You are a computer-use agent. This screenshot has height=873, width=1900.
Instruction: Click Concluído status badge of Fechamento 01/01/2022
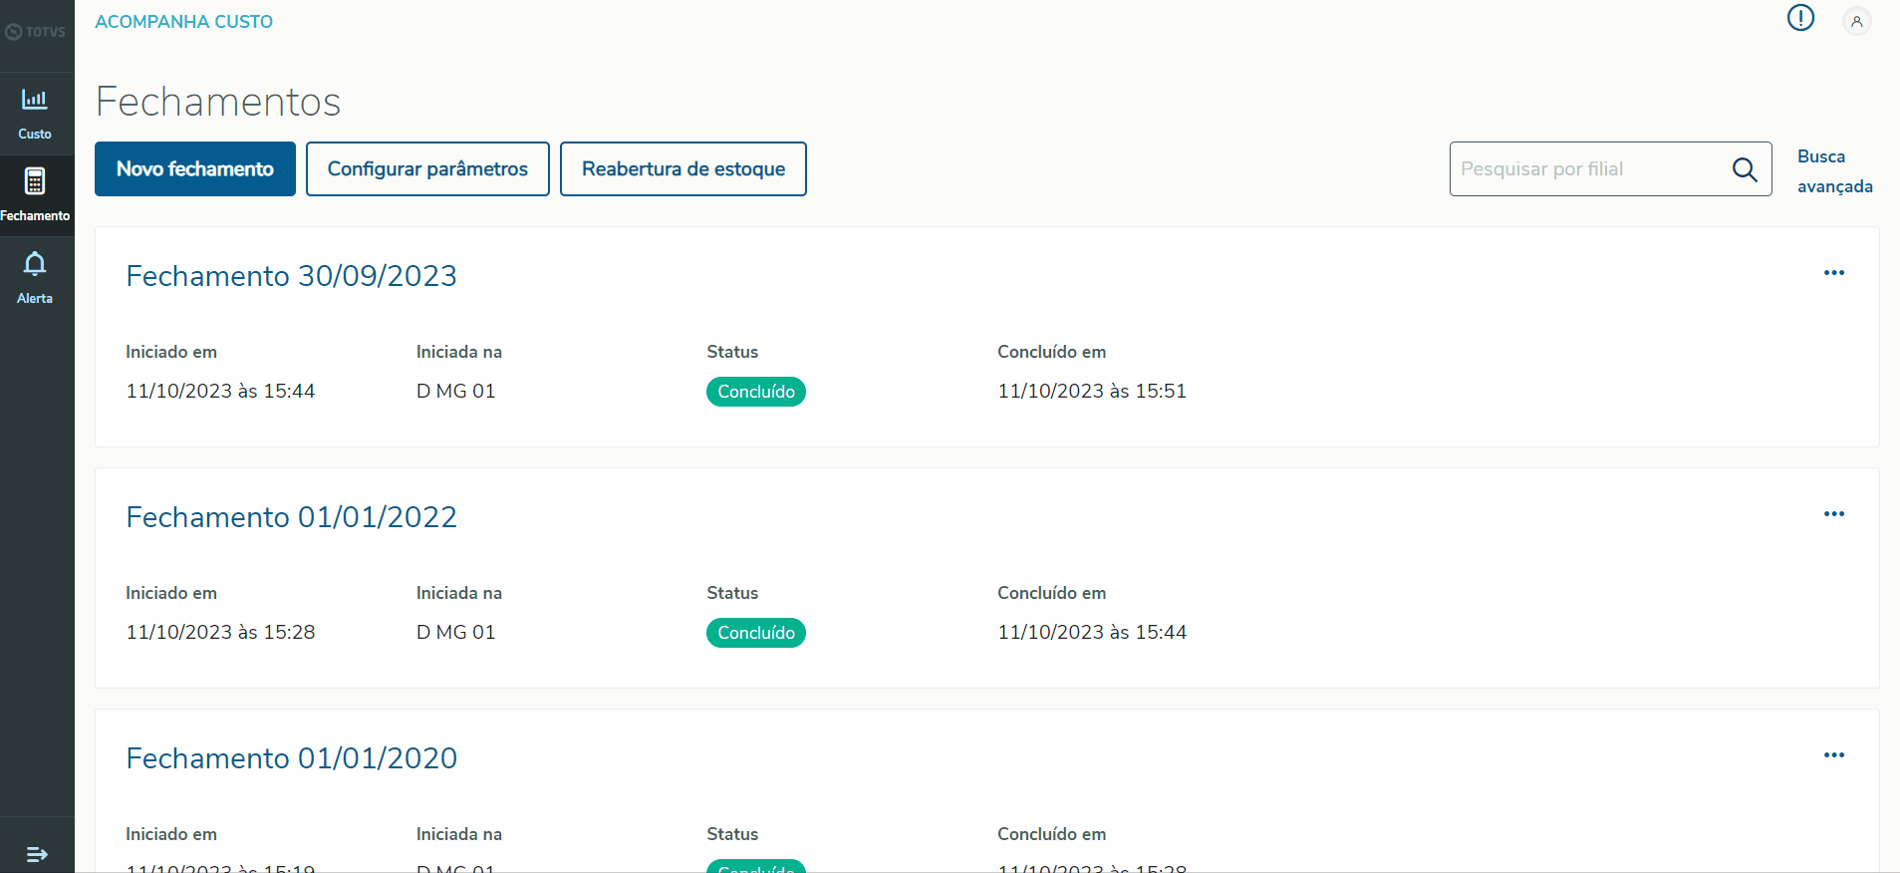point(756,633)
